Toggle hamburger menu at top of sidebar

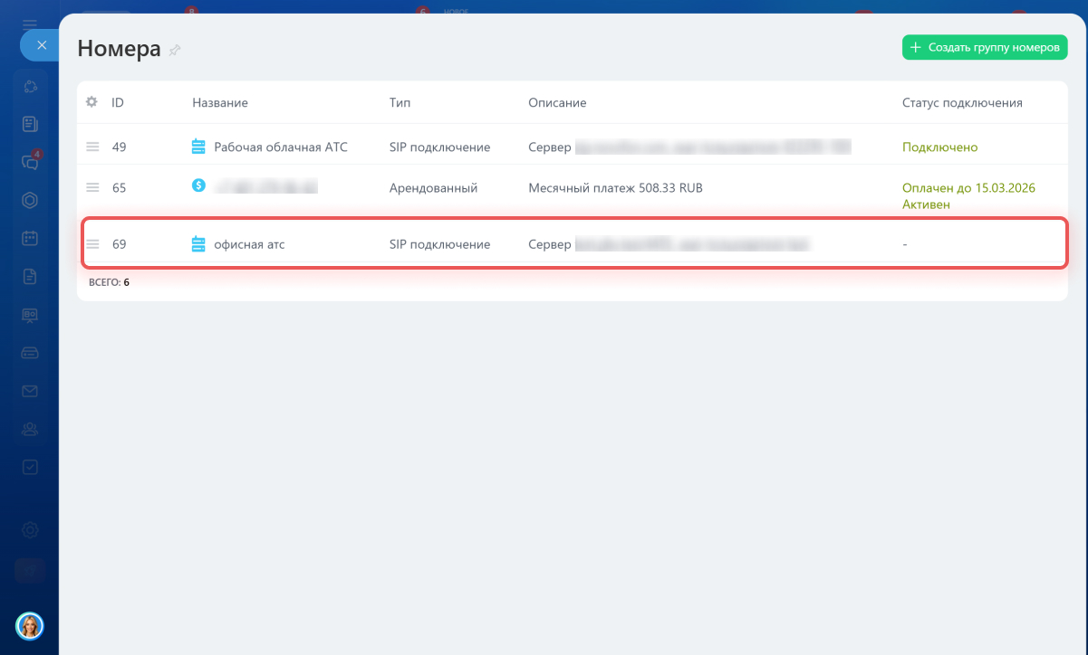(x=30, y=24)
